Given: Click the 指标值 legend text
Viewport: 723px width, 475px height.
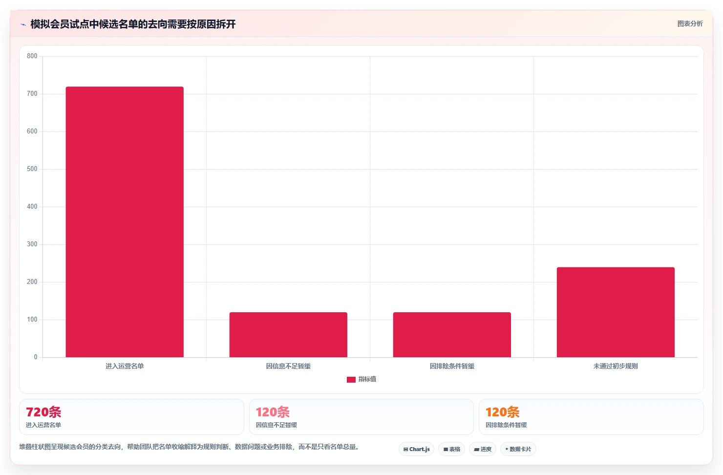Looking at the screenshot, I should [367, 379].
